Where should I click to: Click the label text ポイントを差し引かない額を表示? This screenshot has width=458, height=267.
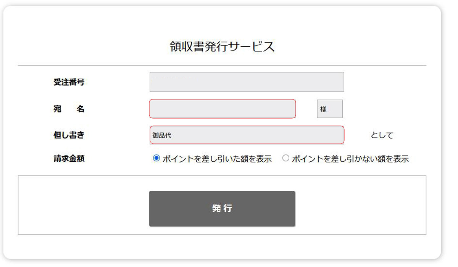[x=350, y=159]
